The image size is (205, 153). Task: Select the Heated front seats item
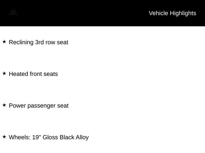point(33,74)
